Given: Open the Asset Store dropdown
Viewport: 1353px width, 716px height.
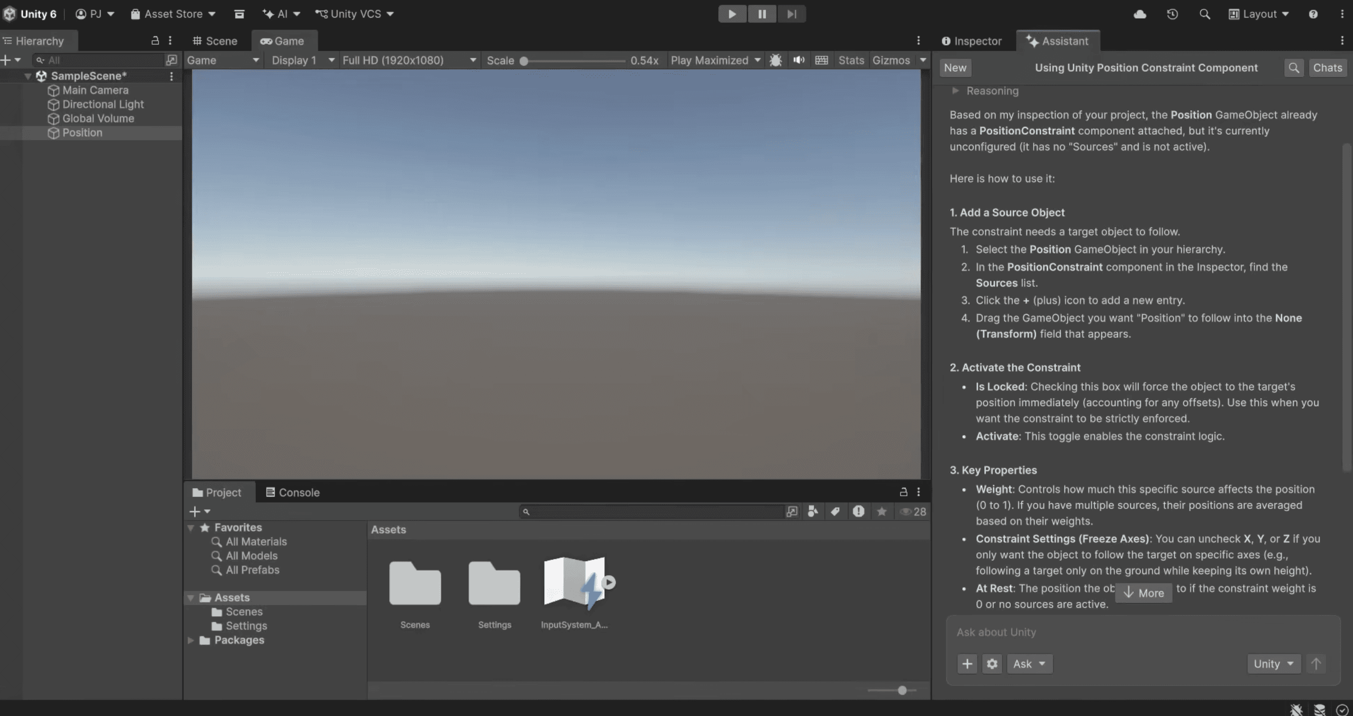Looking at the screenshot, I should pos(173,14).
